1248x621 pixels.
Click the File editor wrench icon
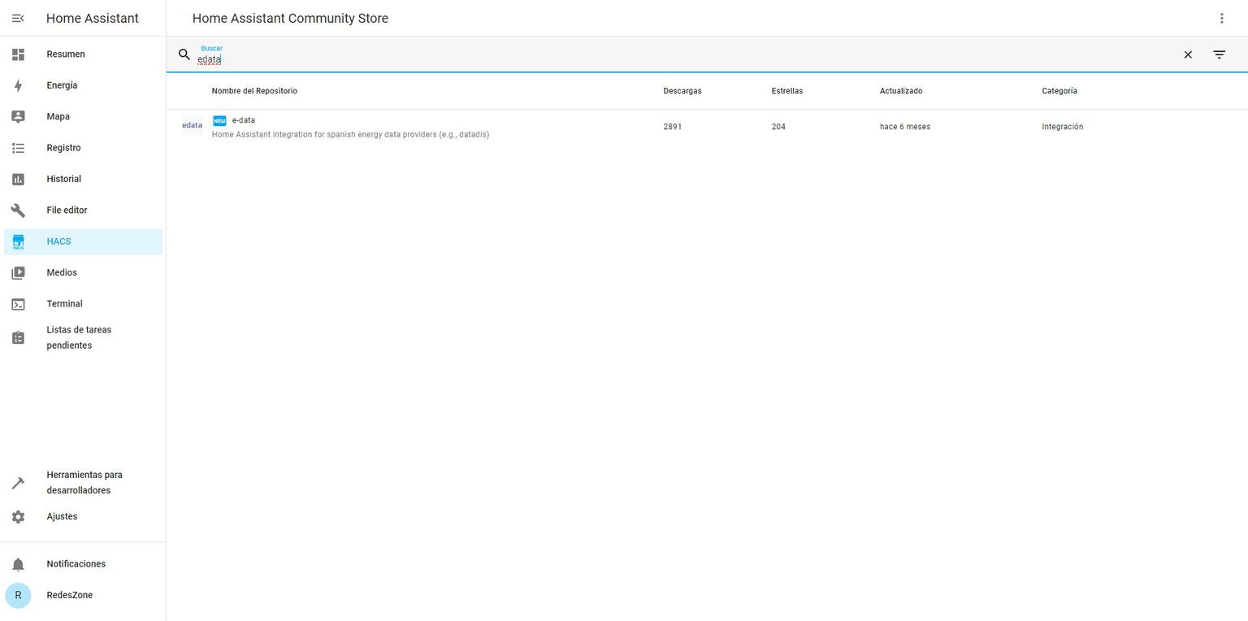[18, 211]
